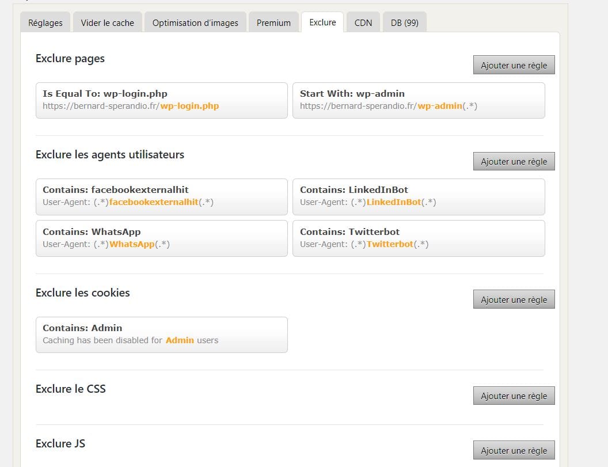Click the orange LinkedInBot pattern text

pyautogui.click(x=394, y=202)
